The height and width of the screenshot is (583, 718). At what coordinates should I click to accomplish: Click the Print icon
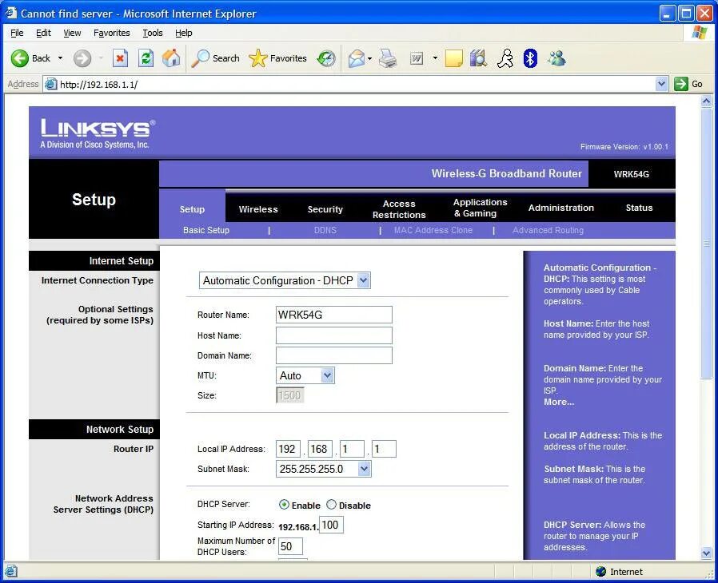tap(388, 58)
